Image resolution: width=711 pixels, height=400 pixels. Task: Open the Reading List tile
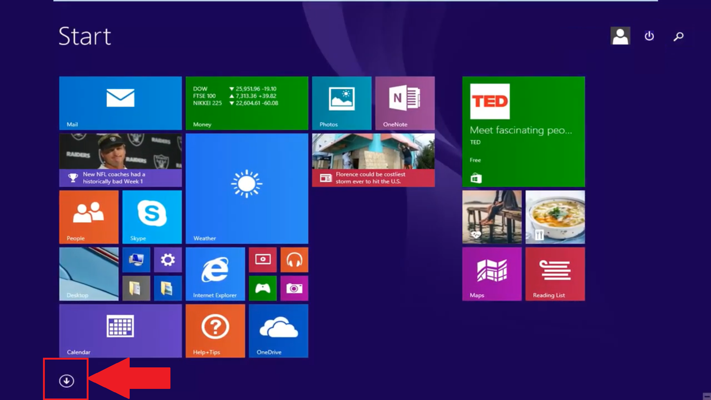555,274
